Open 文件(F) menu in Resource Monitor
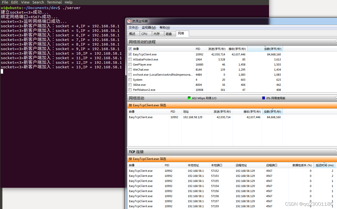The width and height of the screenshot is (337, 209). coord(133,28)
